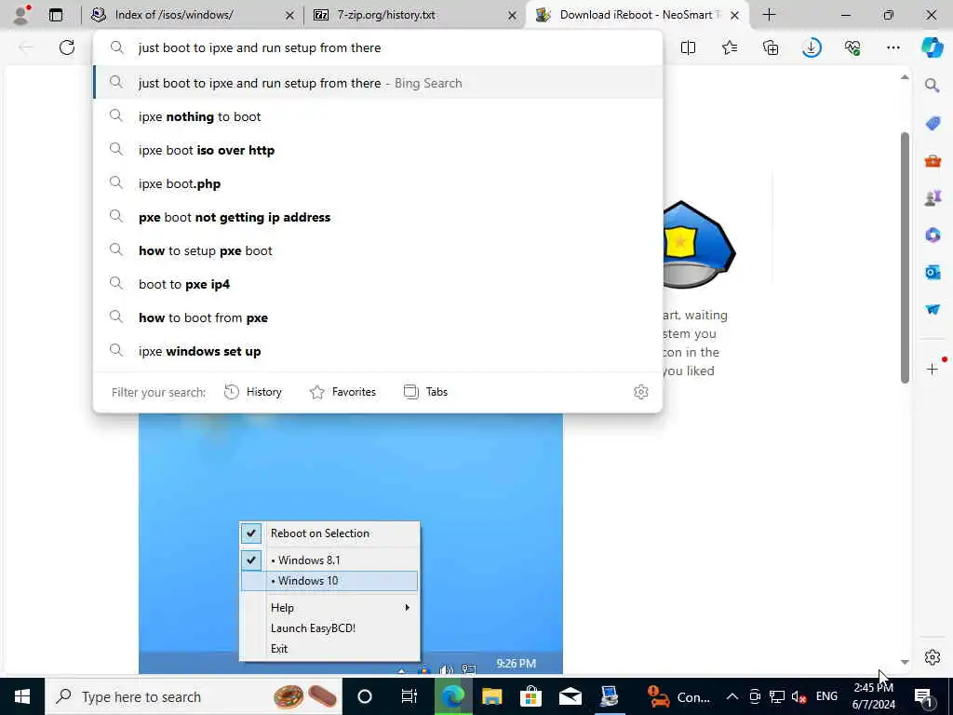Select suggestion 'pxe boot not getting ip address'
953x715 pixels.
coord(378,216)
